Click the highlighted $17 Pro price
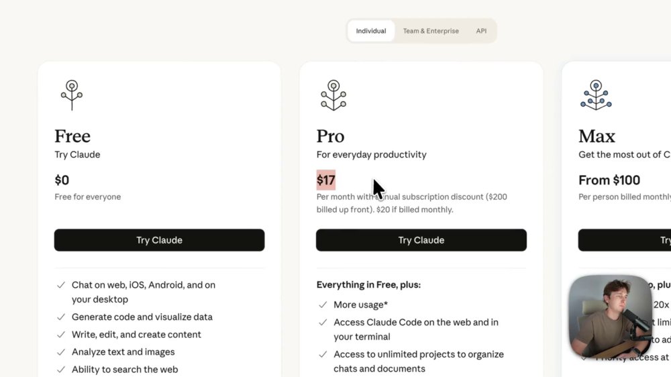 pos(325,180)
